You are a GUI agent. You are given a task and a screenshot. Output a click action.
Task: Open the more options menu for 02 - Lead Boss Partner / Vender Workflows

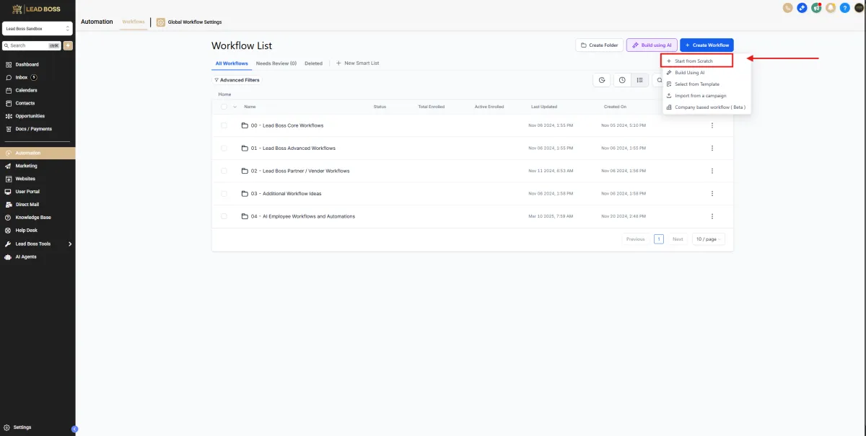coord(712,171)
